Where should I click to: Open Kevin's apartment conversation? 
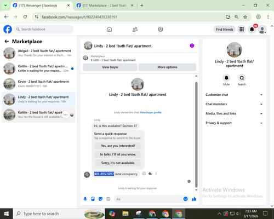coord(38,84)
